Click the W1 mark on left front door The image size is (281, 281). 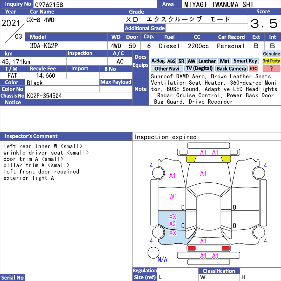pyautogui.click(x=173, y=196)
